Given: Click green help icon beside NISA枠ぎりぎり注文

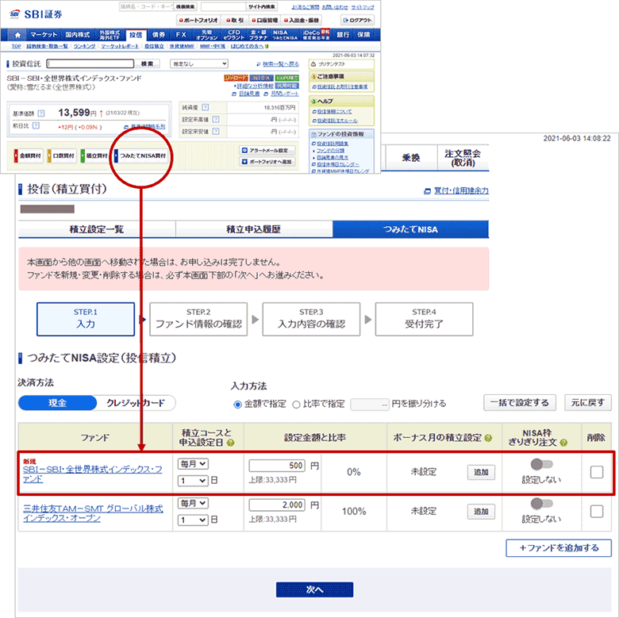Looking at the screenshot, I should click(563, 443).
